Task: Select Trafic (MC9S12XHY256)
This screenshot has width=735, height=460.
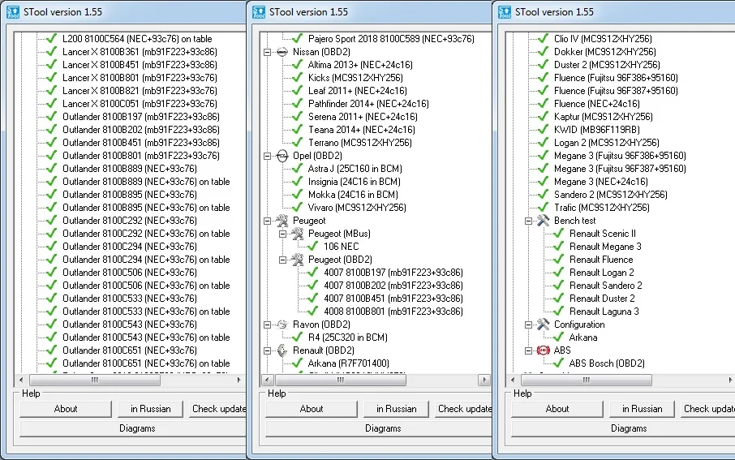Action: 601,207
